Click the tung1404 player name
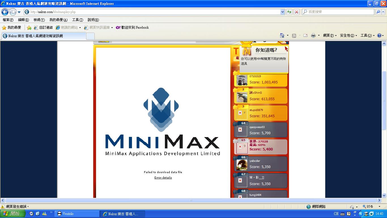 click(x=255, y=195)
